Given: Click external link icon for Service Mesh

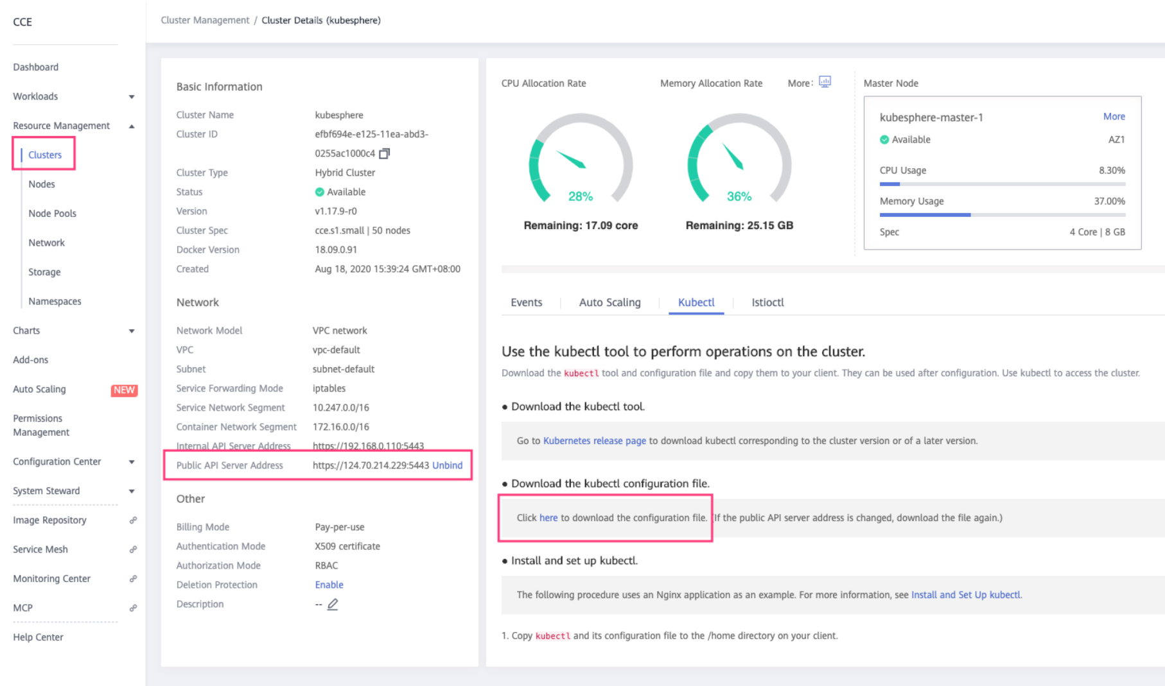Looking at the screenshot, I should click(x=133, y=549).
